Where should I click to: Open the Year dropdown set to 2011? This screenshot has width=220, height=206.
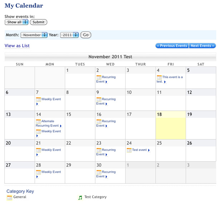69,35
